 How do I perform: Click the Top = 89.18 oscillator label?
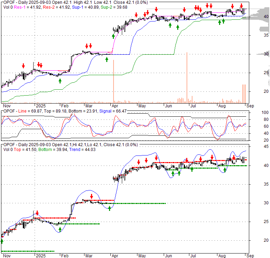54,111
